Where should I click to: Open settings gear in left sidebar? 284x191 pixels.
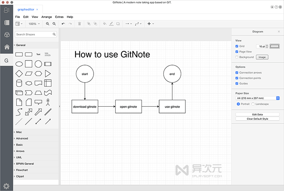6,186
